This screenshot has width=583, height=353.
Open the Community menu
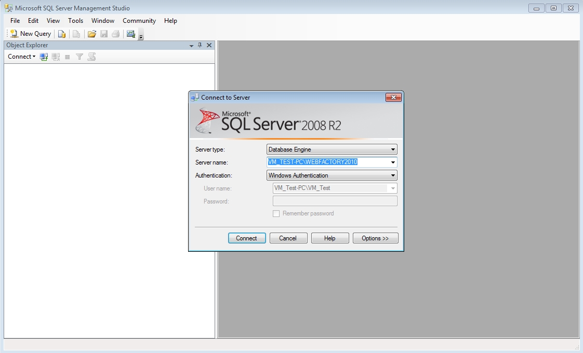click(x=139, y=21)
